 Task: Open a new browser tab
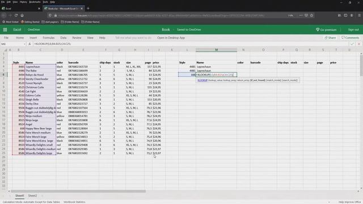coord(88,8)
